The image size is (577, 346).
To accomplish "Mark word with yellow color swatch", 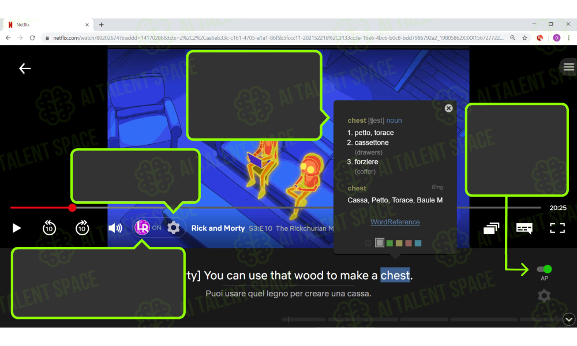I will (399, 243).
